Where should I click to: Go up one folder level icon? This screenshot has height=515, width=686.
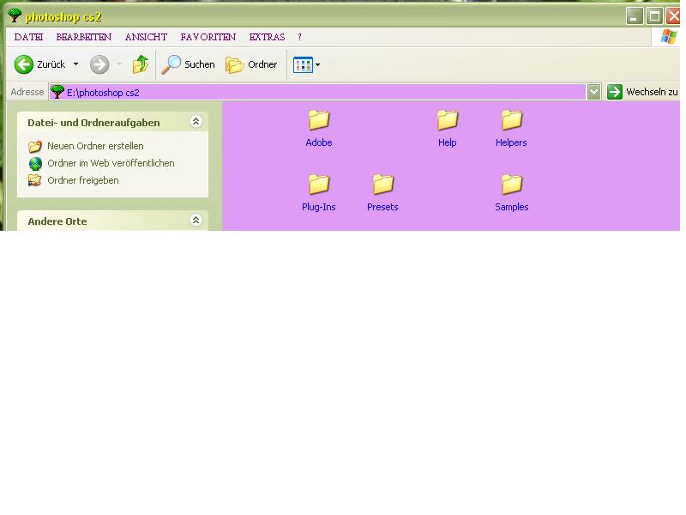pyautogui.click(x=141, y=64)
